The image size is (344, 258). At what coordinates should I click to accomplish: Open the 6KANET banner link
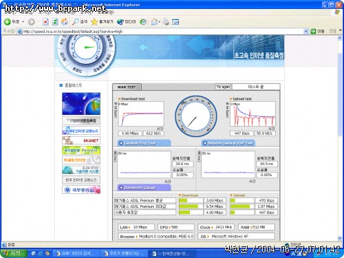81,140
